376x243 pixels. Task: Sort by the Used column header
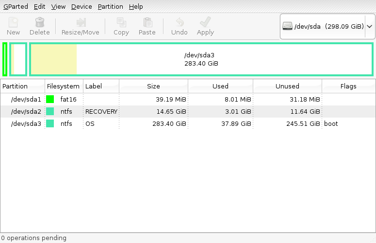[220, 86]
